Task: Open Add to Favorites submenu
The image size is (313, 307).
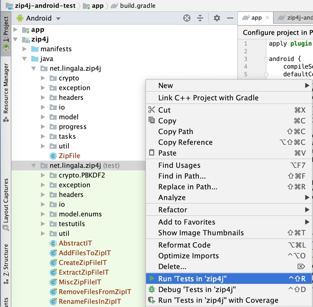Action: (x=229, y=222)
